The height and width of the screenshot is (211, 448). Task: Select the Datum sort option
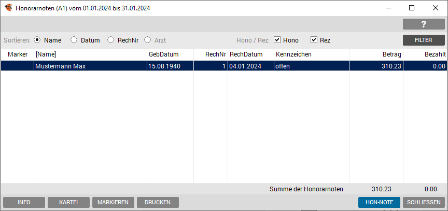pyautogui.click(x=74, y=40)
